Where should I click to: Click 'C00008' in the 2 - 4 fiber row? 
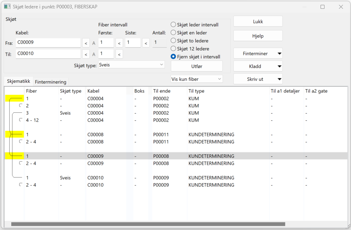(95, 142)
